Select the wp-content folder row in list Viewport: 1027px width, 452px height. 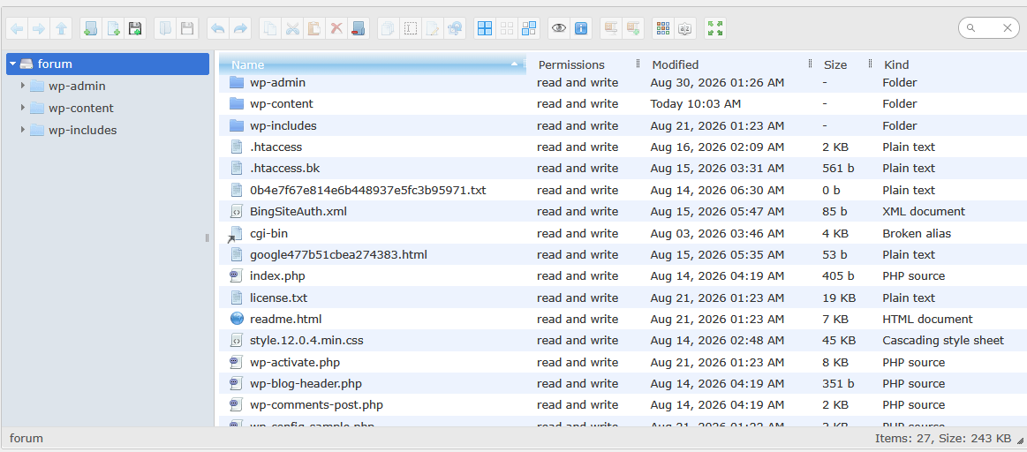click(623, 103)
